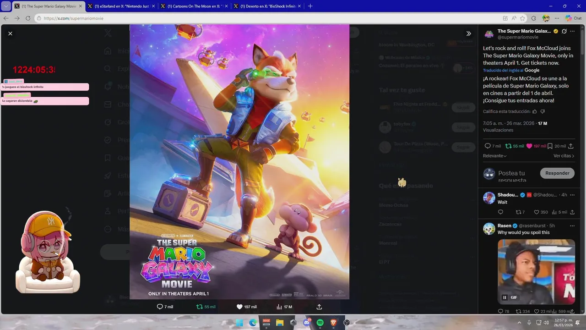The image size is (586, 330).
Task: Close the Dexerto en X tab
Action: 300,6
